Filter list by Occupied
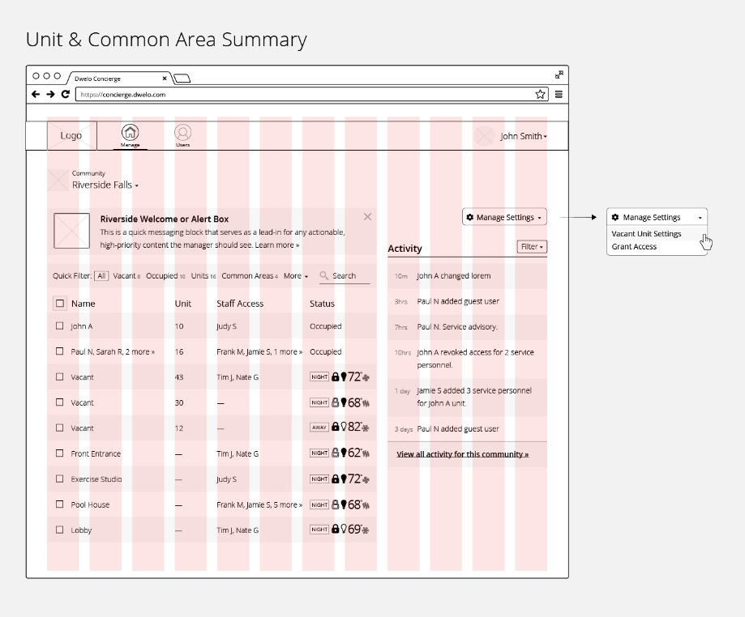Image resolution: width=745 pixels, height=617 pixels. [165, 276]
